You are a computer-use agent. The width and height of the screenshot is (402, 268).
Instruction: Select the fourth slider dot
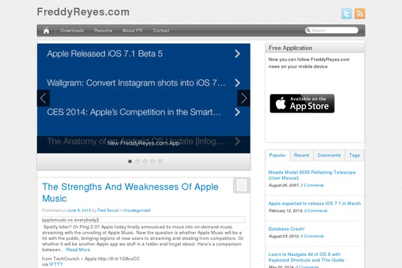[153, 161]
